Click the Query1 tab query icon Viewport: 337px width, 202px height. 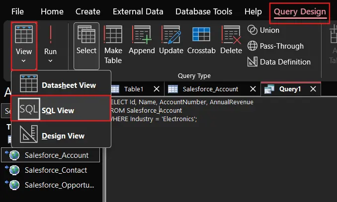click(269, 89)
